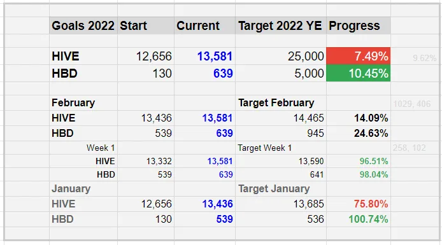Click the gray 'HBD' label under January

coord(62,219)
